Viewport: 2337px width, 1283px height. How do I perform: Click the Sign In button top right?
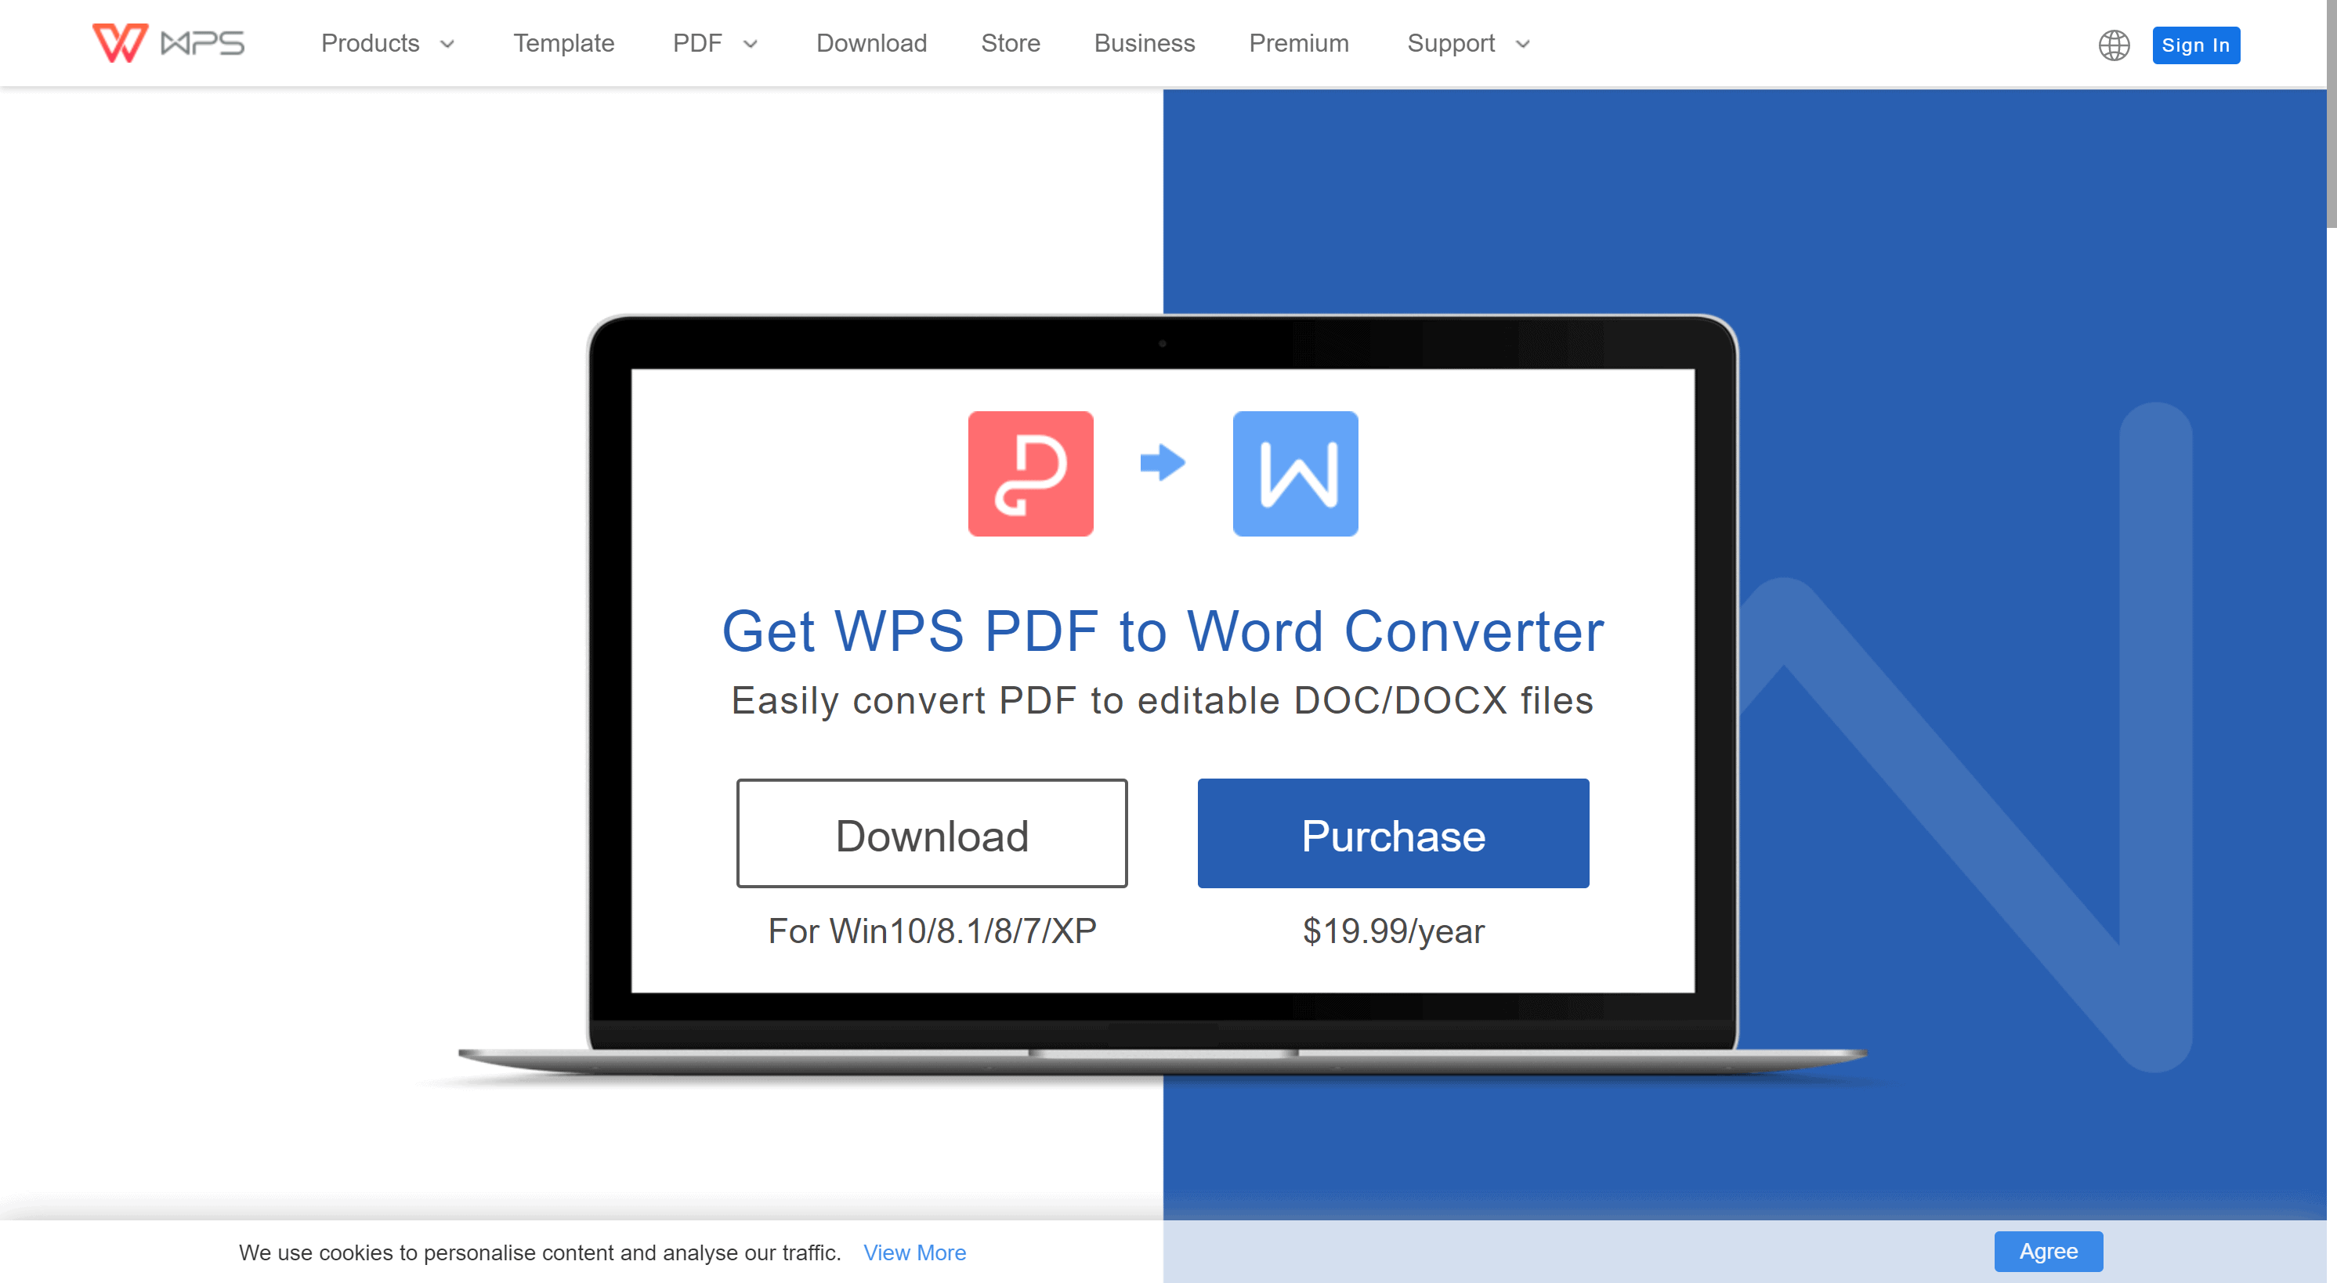pos(2198,44)
